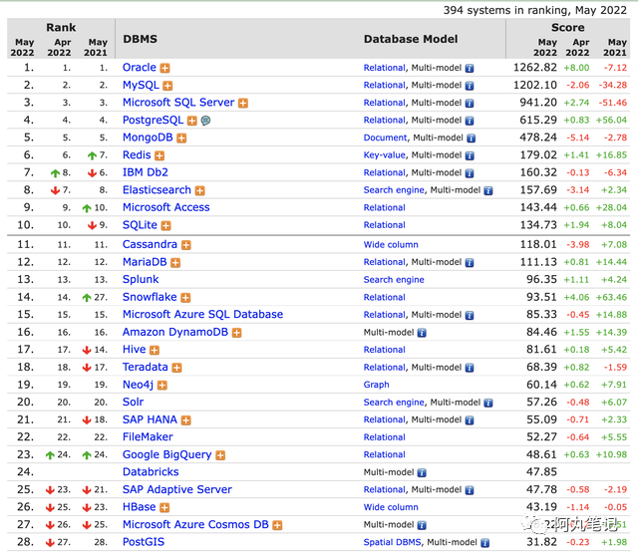Open the Microsoft SQL Server link

(178, 102)
